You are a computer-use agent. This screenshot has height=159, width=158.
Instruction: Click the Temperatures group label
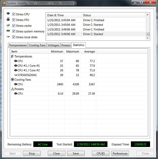tap(23, 56)
